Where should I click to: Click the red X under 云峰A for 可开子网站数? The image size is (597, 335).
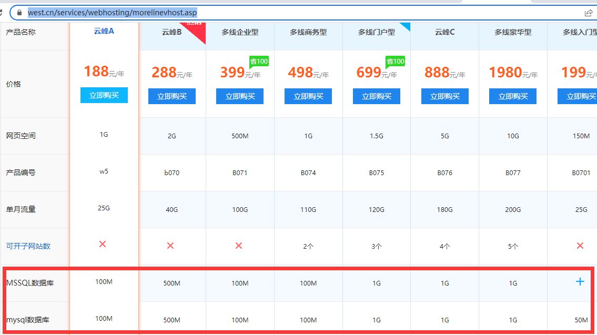pos(103,244)
